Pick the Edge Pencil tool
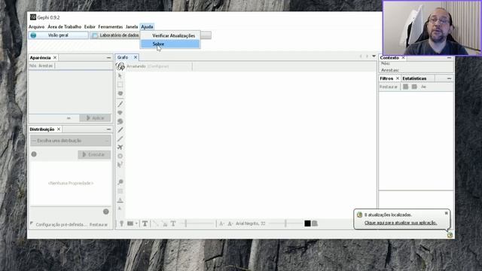 point(120,139)
